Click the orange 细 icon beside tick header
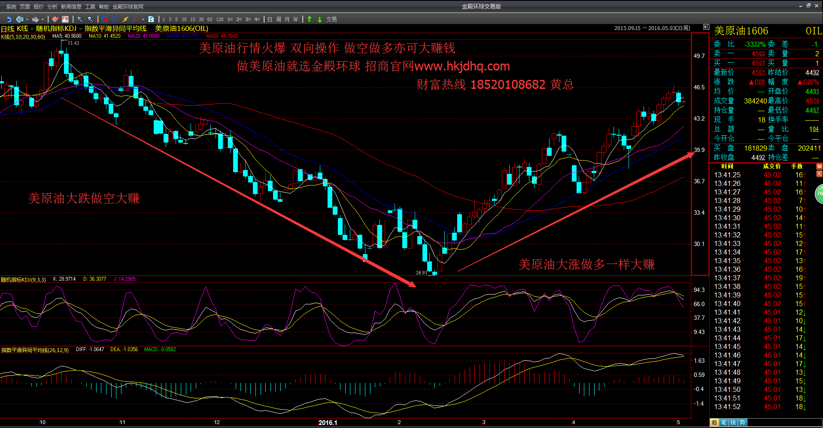Screen dimensions: 823x428 [x=819, y=167]
